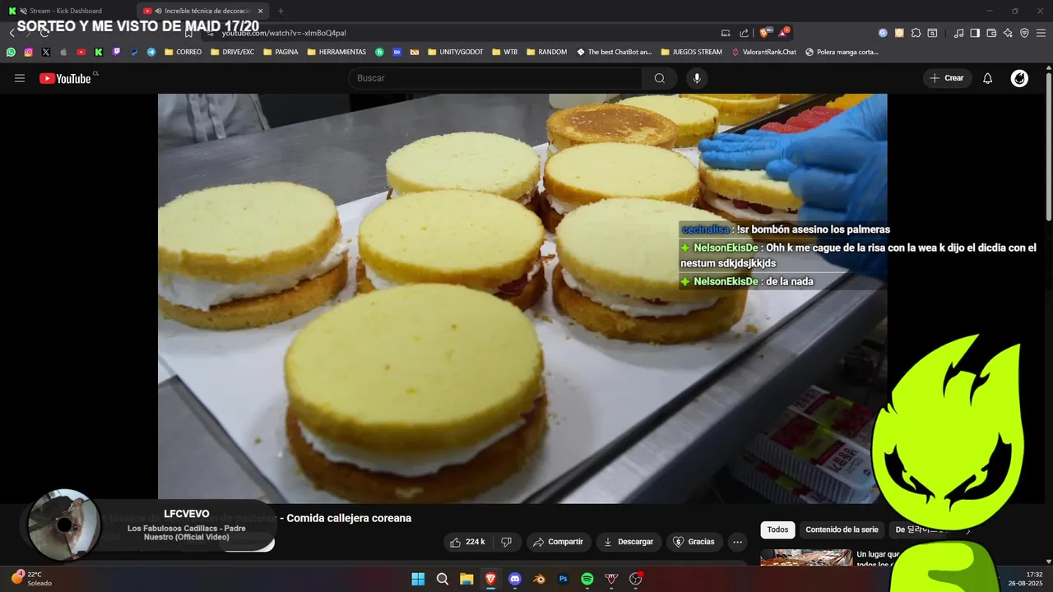Dislike the video with thumbs-down
The height and width of the screenshot is (592, 1053).
[x=506, y=542]
